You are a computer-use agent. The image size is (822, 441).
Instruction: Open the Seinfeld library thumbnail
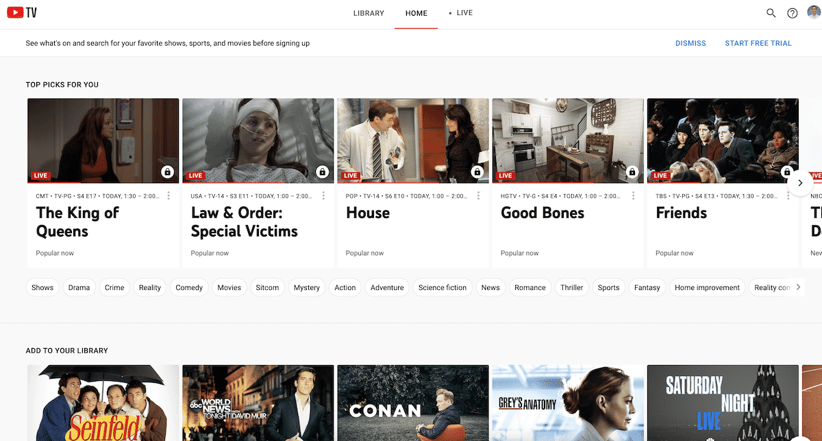(x=103, y=403)
